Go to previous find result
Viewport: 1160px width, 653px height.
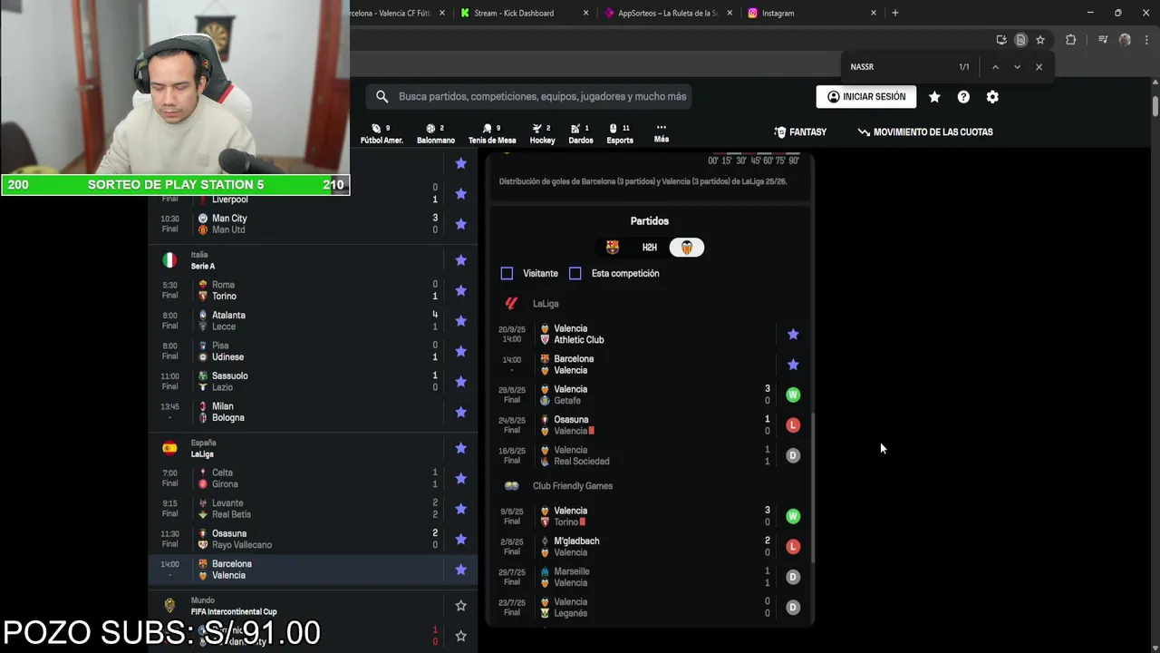pyautogui.click(x=995, y=67)
